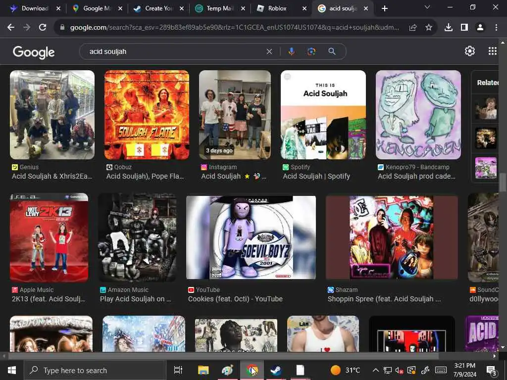Viewport: 507px width, 380px height.
Task: Open the Genius Acid Souljah group photo
Action: 52,115
